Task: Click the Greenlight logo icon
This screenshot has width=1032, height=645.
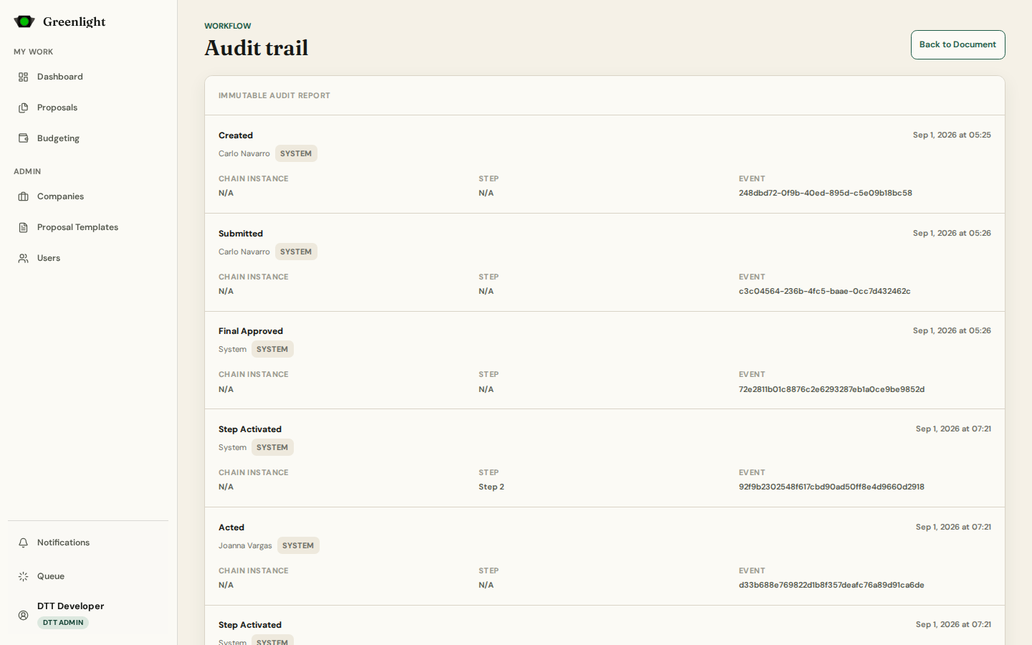Action: pyautogui.click(x=24, y=21)
